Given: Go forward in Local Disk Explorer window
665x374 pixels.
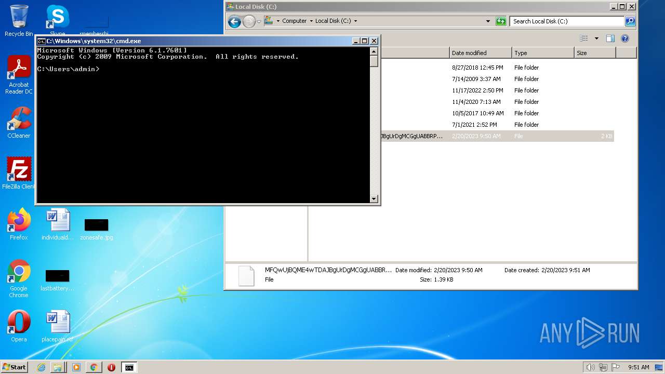Looking at the screenshot, I should point(249,21).
